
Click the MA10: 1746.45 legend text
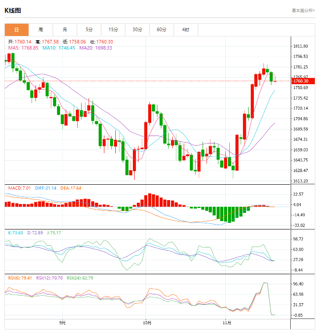pos(59,48)
